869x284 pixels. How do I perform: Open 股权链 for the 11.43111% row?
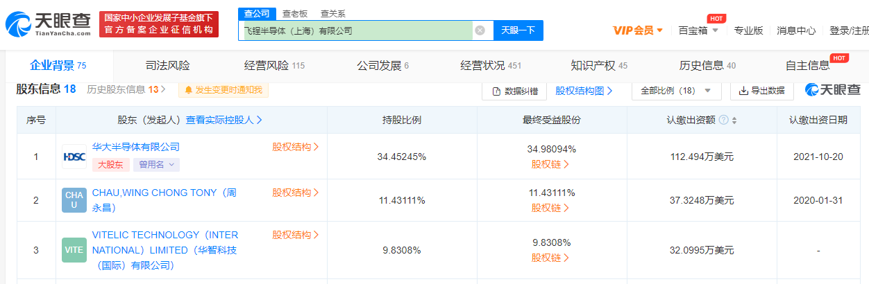[551, 208]
